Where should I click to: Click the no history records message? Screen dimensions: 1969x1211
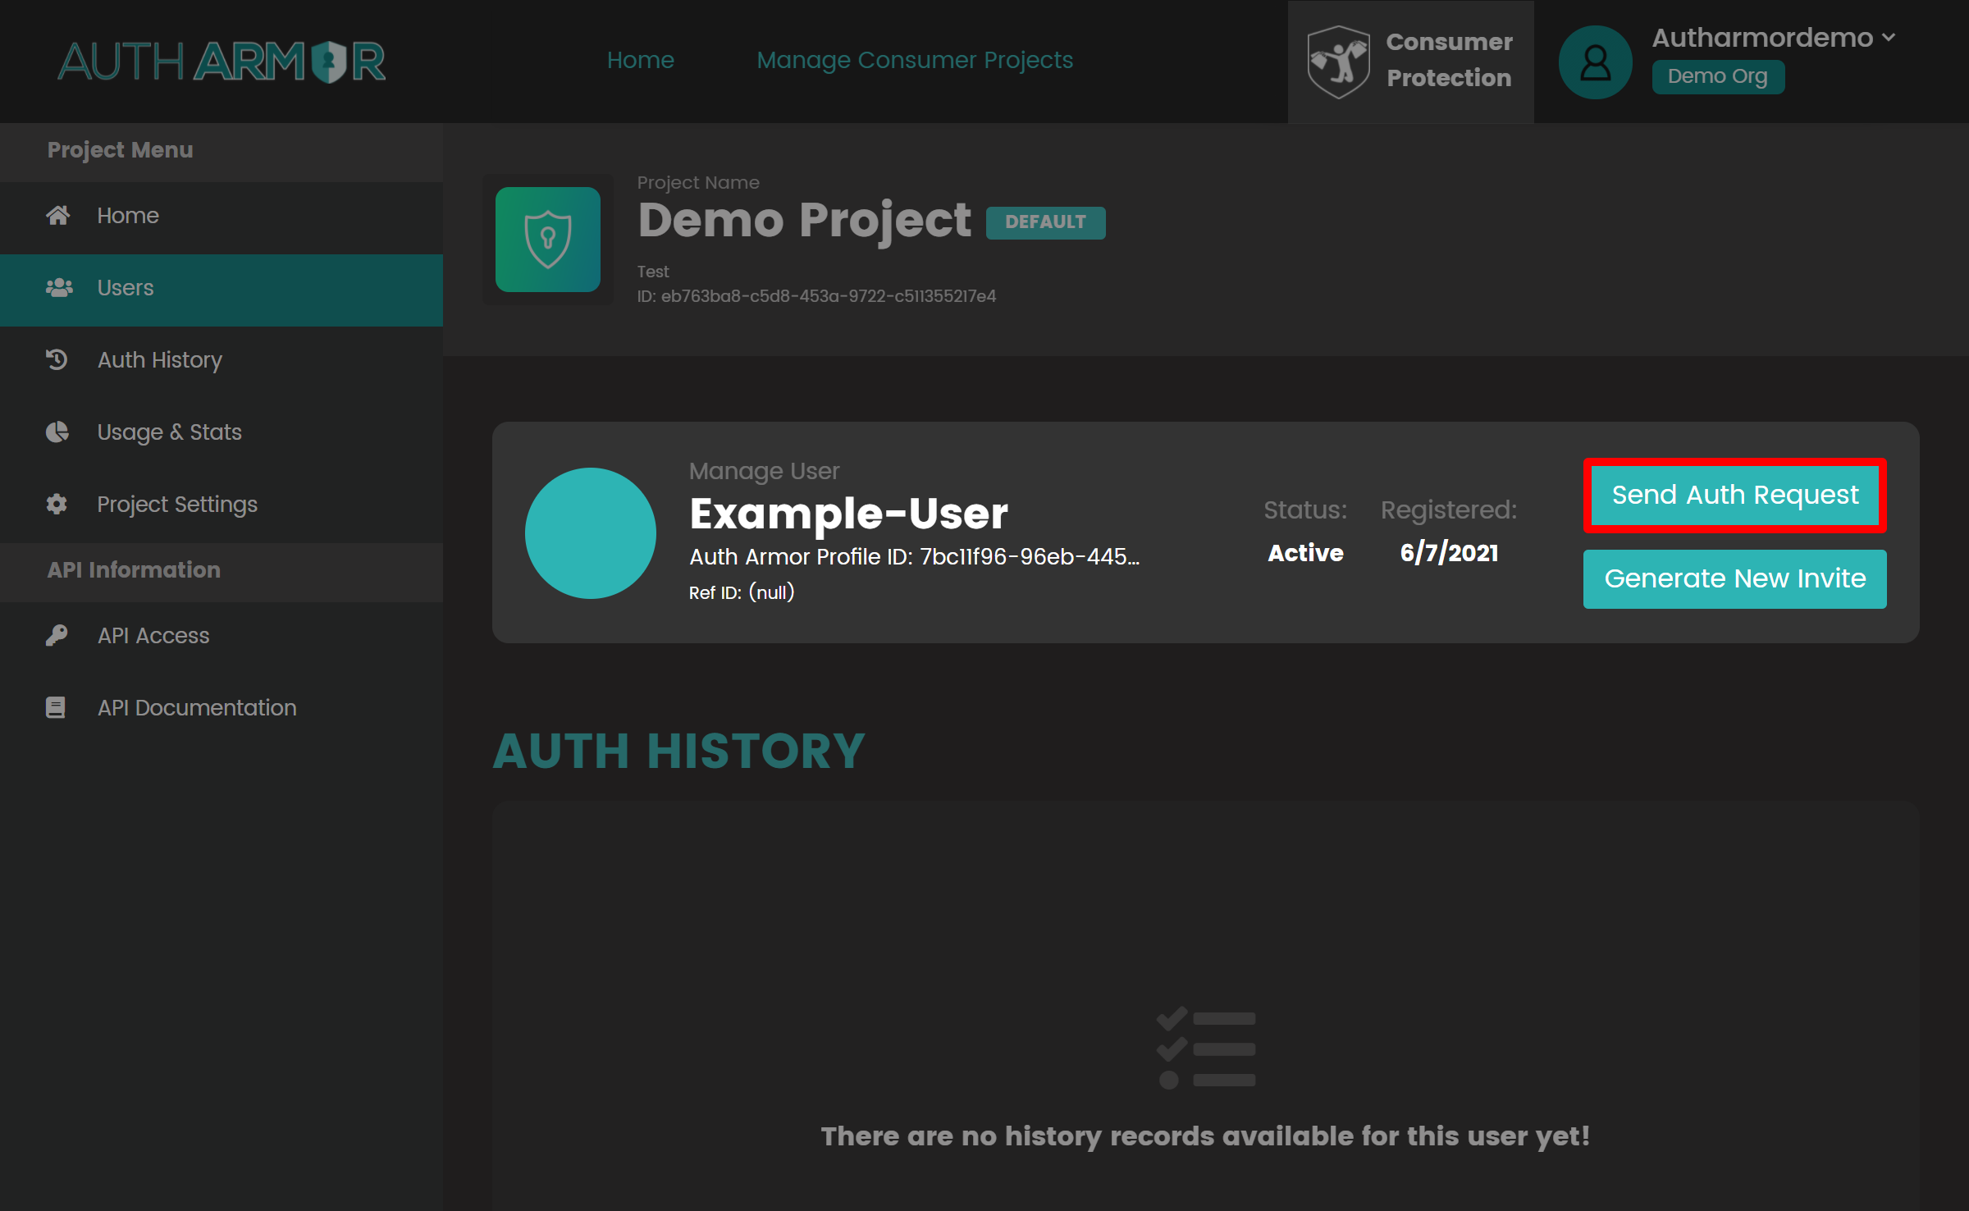1205,1136
